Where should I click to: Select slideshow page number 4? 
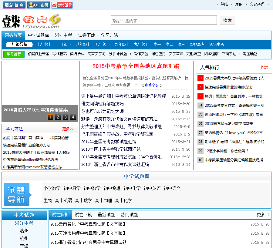73,117
